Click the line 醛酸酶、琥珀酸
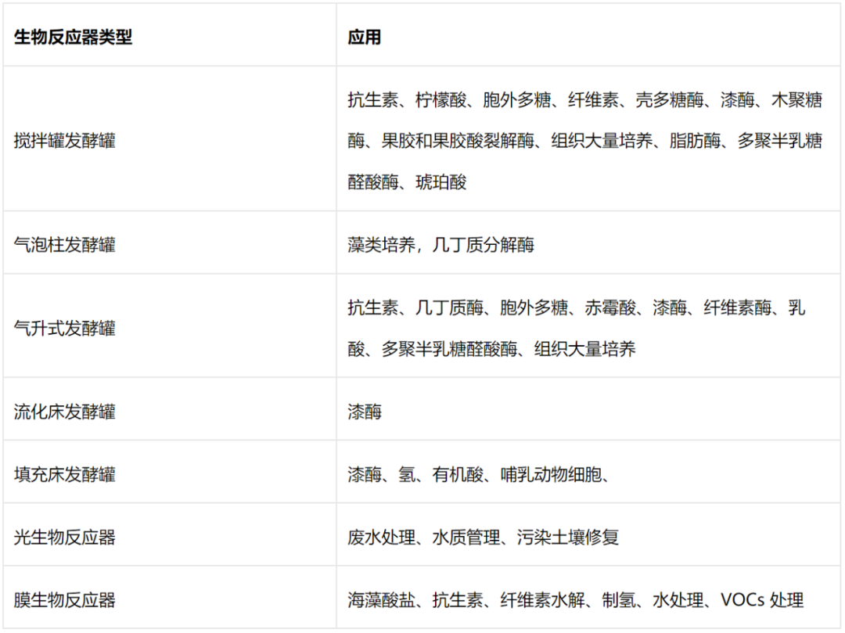Screen dimensions: 845x633 (407, 182)
